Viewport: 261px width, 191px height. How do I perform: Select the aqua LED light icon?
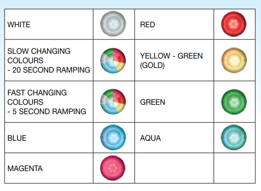click(x=234, y=137)
